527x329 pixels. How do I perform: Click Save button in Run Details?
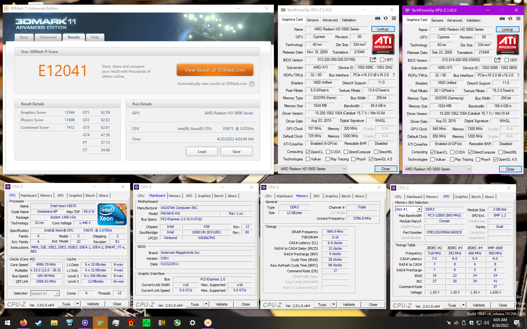237,152
